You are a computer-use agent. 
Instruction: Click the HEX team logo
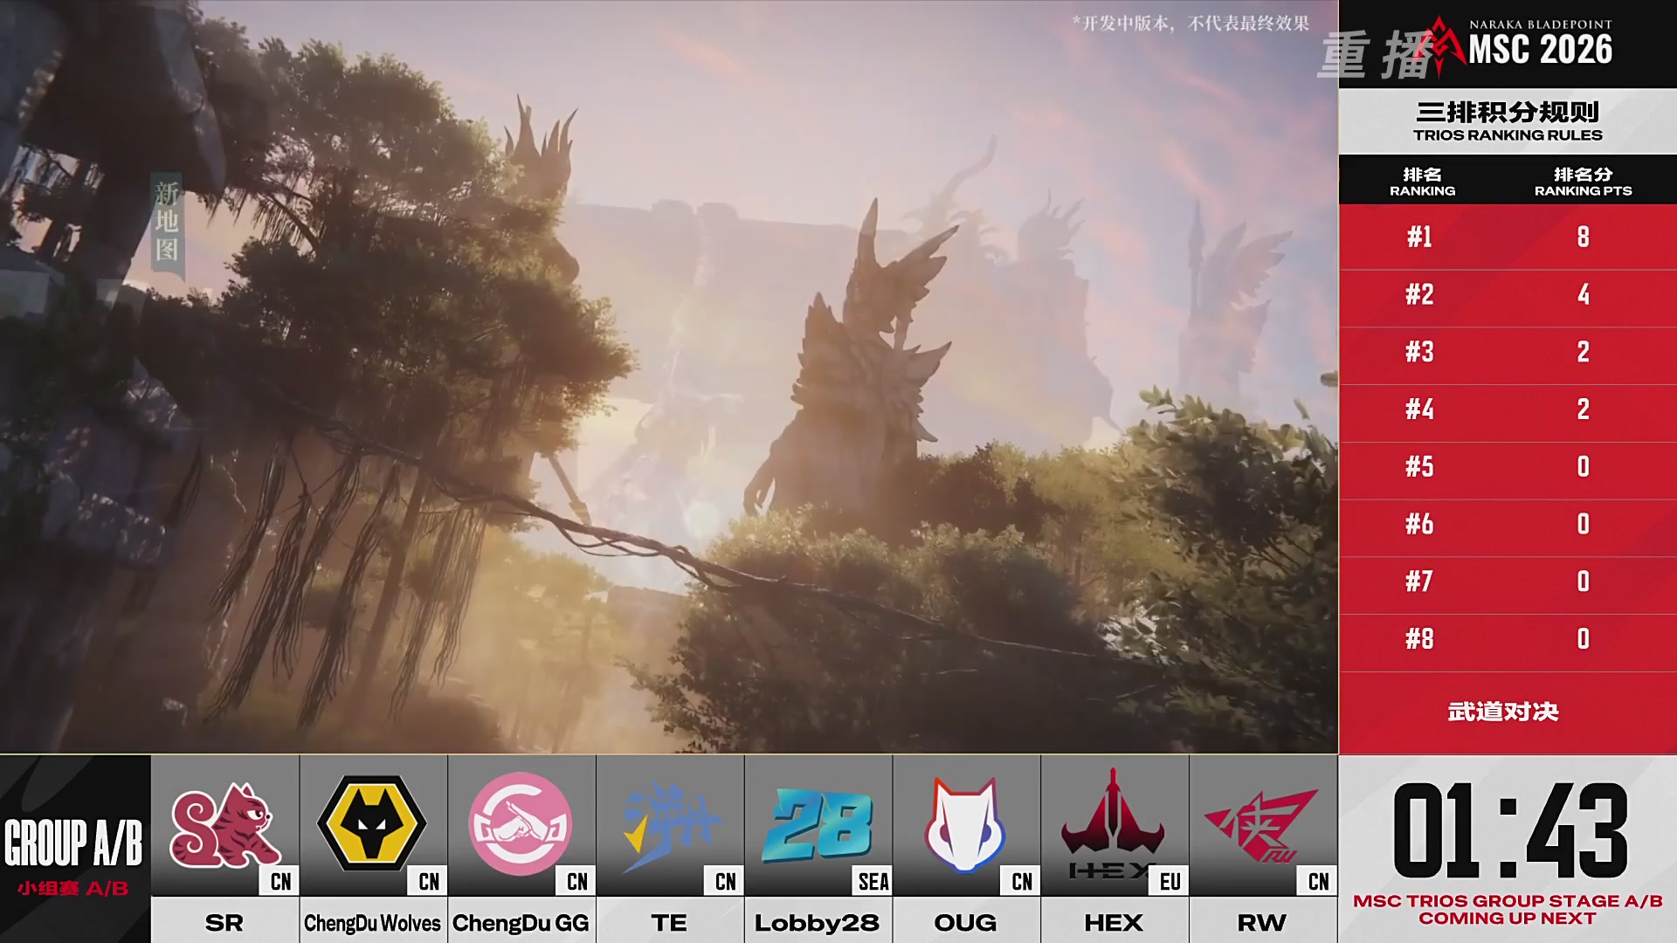1113,823
